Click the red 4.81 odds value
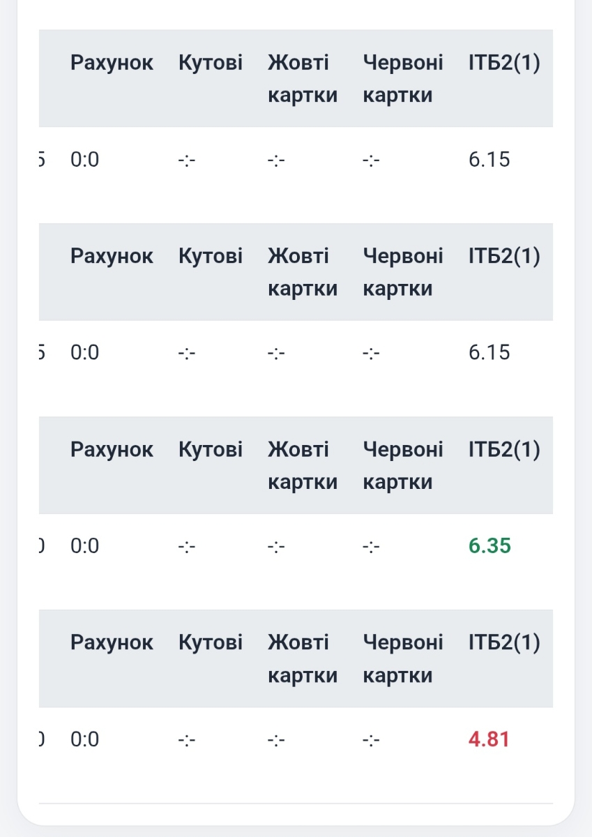592x837 pixels. point(489,739)
